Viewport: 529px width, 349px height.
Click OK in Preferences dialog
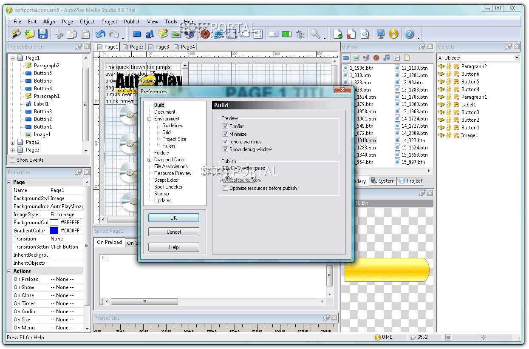173,217
